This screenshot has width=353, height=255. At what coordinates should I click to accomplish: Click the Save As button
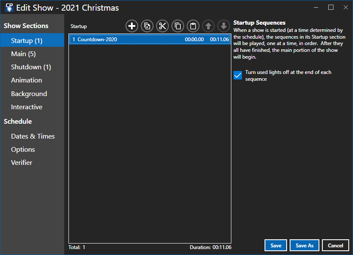[305, 245]
